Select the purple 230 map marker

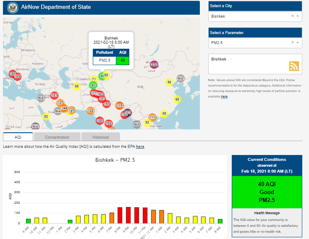[154, 65]
